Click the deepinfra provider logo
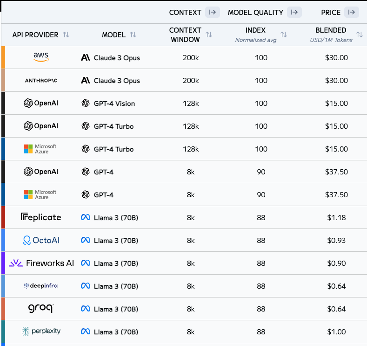 [41, 286]
